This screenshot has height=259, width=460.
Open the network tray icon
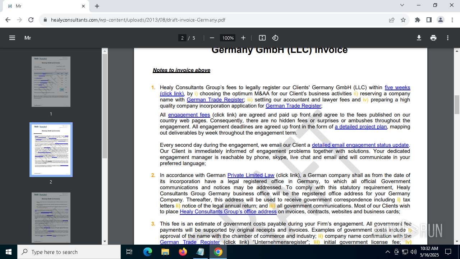click(405, 252)
